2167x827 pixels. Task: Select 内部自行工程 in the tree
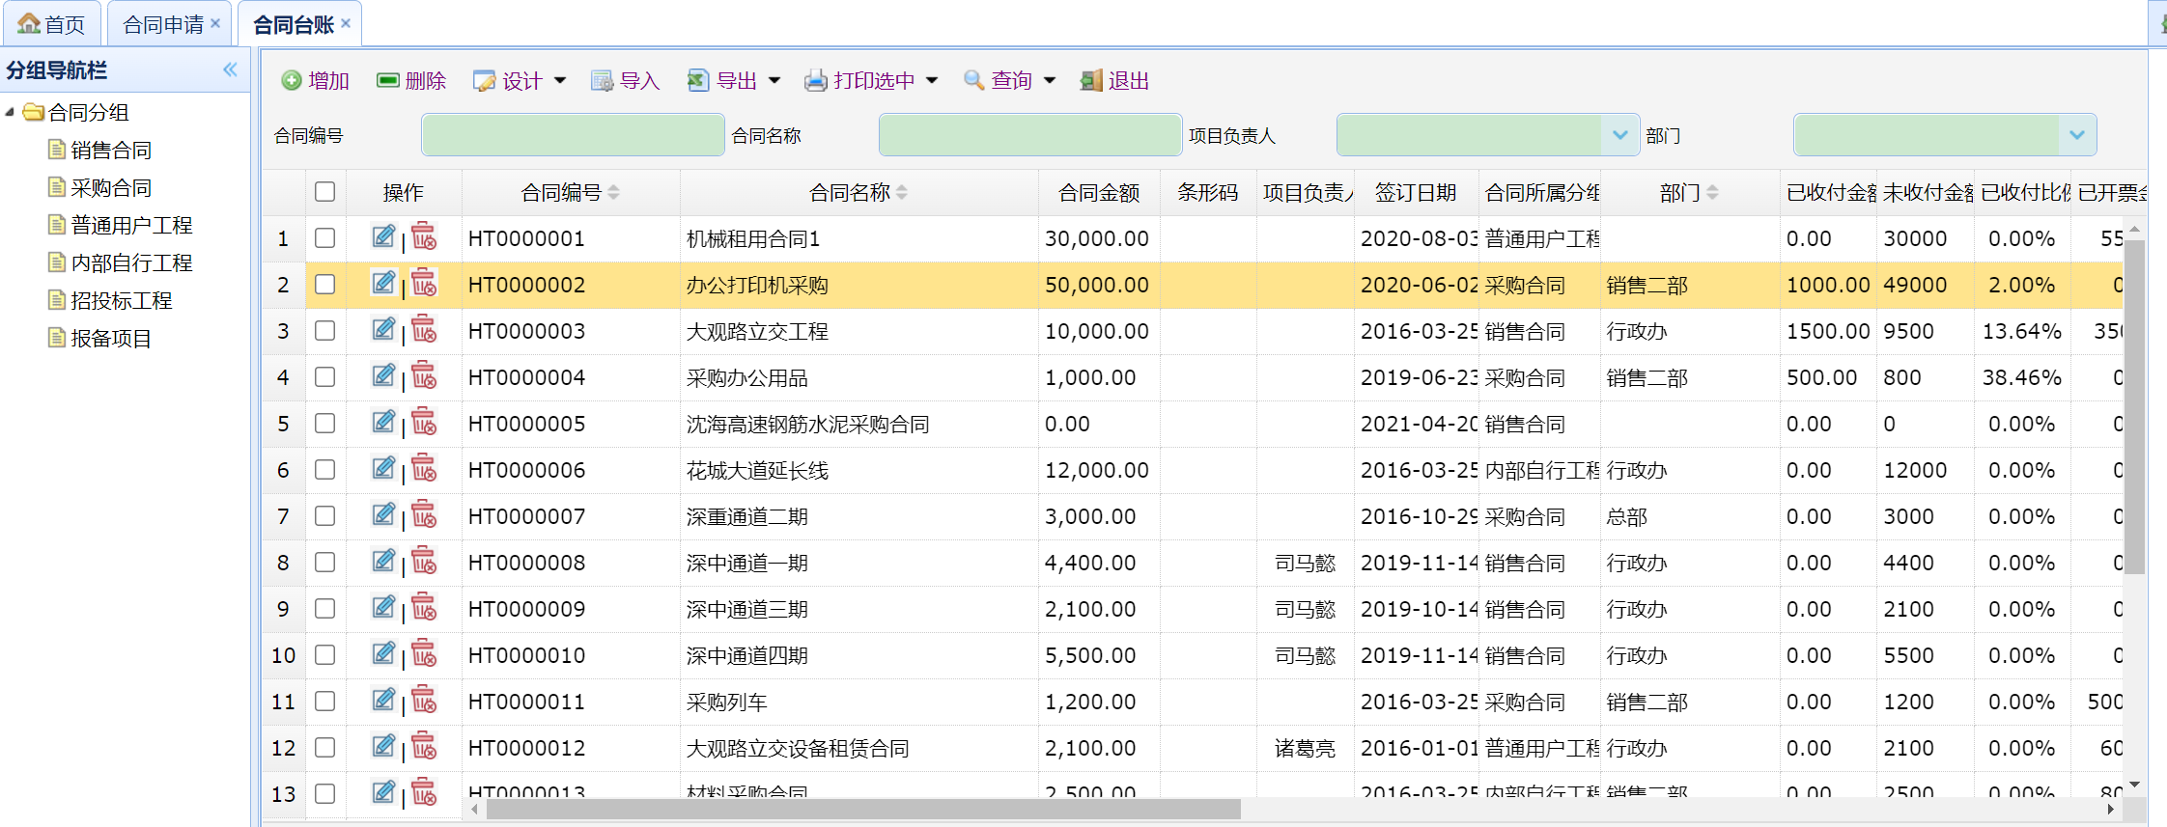131,262
